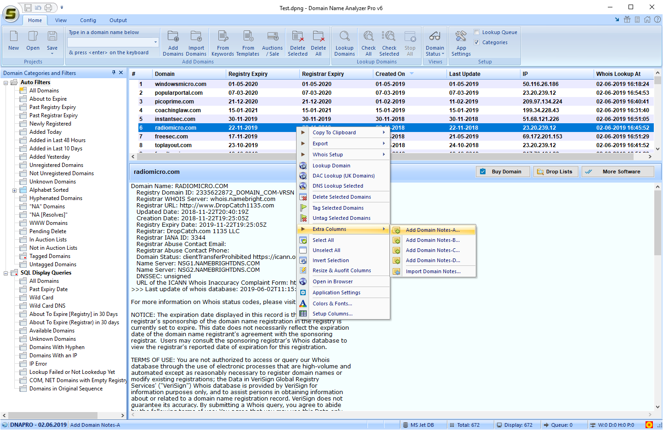Collapse the SQL Display Queries node
Screen dimensions: 663x430
click(x=6, y=273)
